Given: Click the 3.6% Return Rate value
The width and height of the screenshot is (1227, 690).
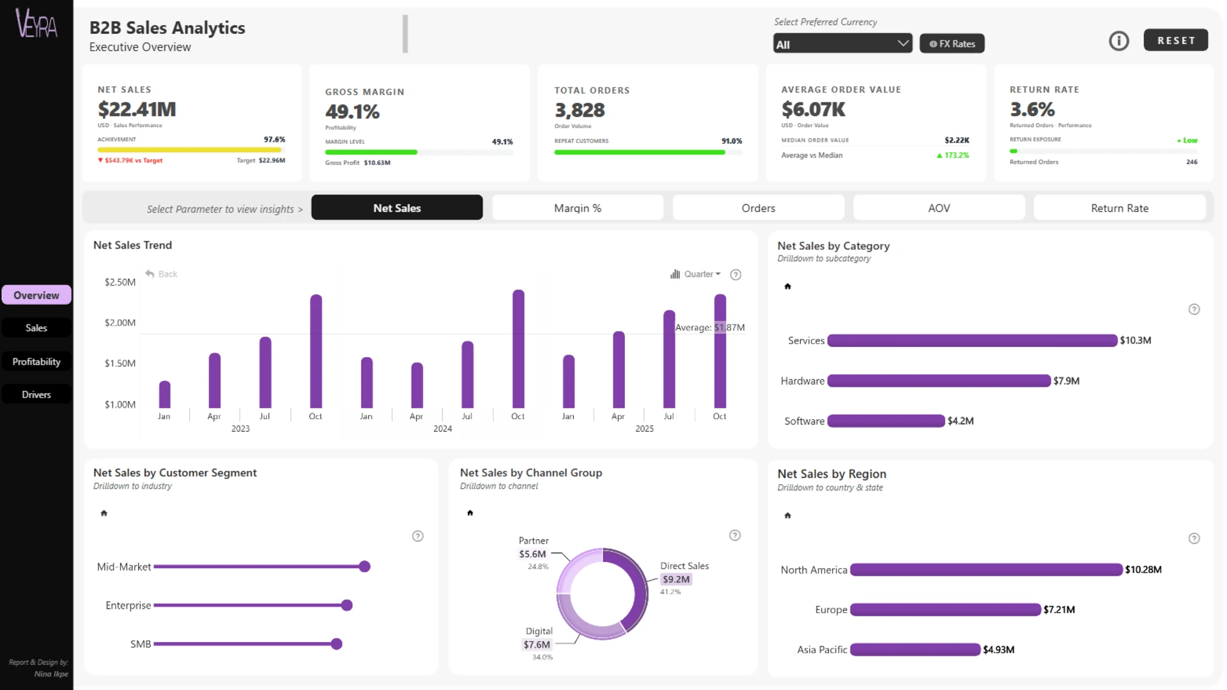Looking at the screenshot, I should click(x=1032, y=109).
